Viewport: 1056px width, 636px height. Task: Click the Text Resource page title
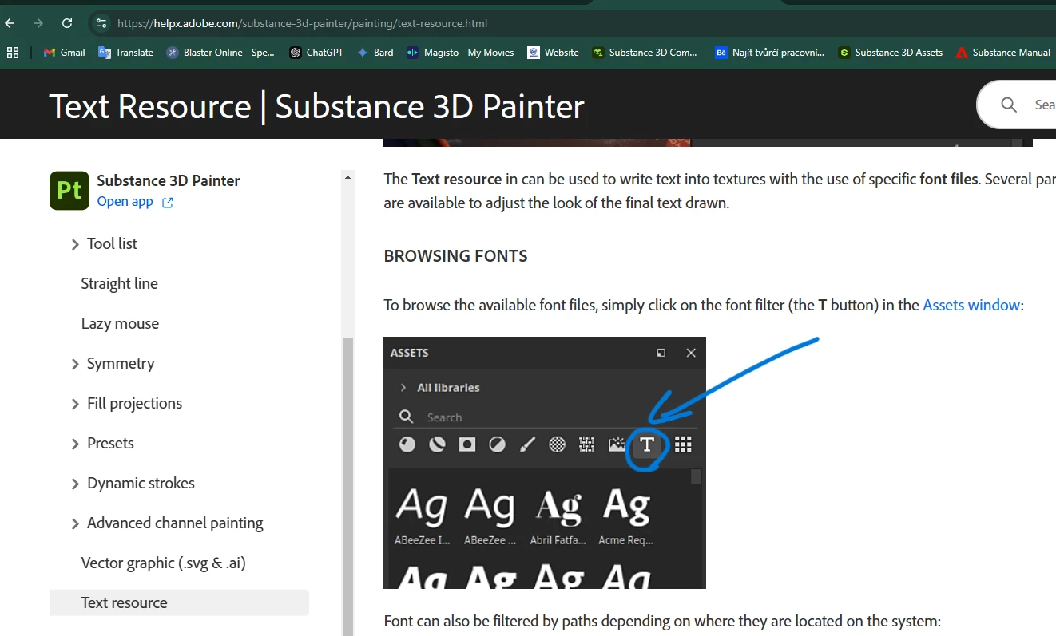(316, 106)
